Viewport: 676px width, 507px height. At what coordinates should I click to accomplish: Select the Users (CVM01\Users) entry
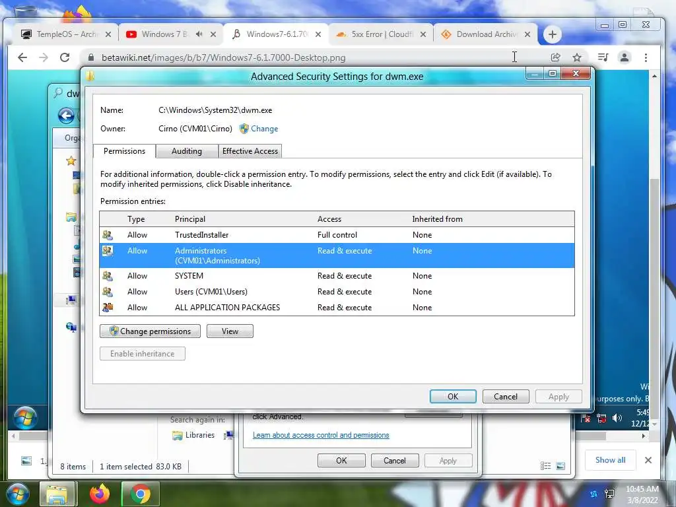(x=337, y=292)
